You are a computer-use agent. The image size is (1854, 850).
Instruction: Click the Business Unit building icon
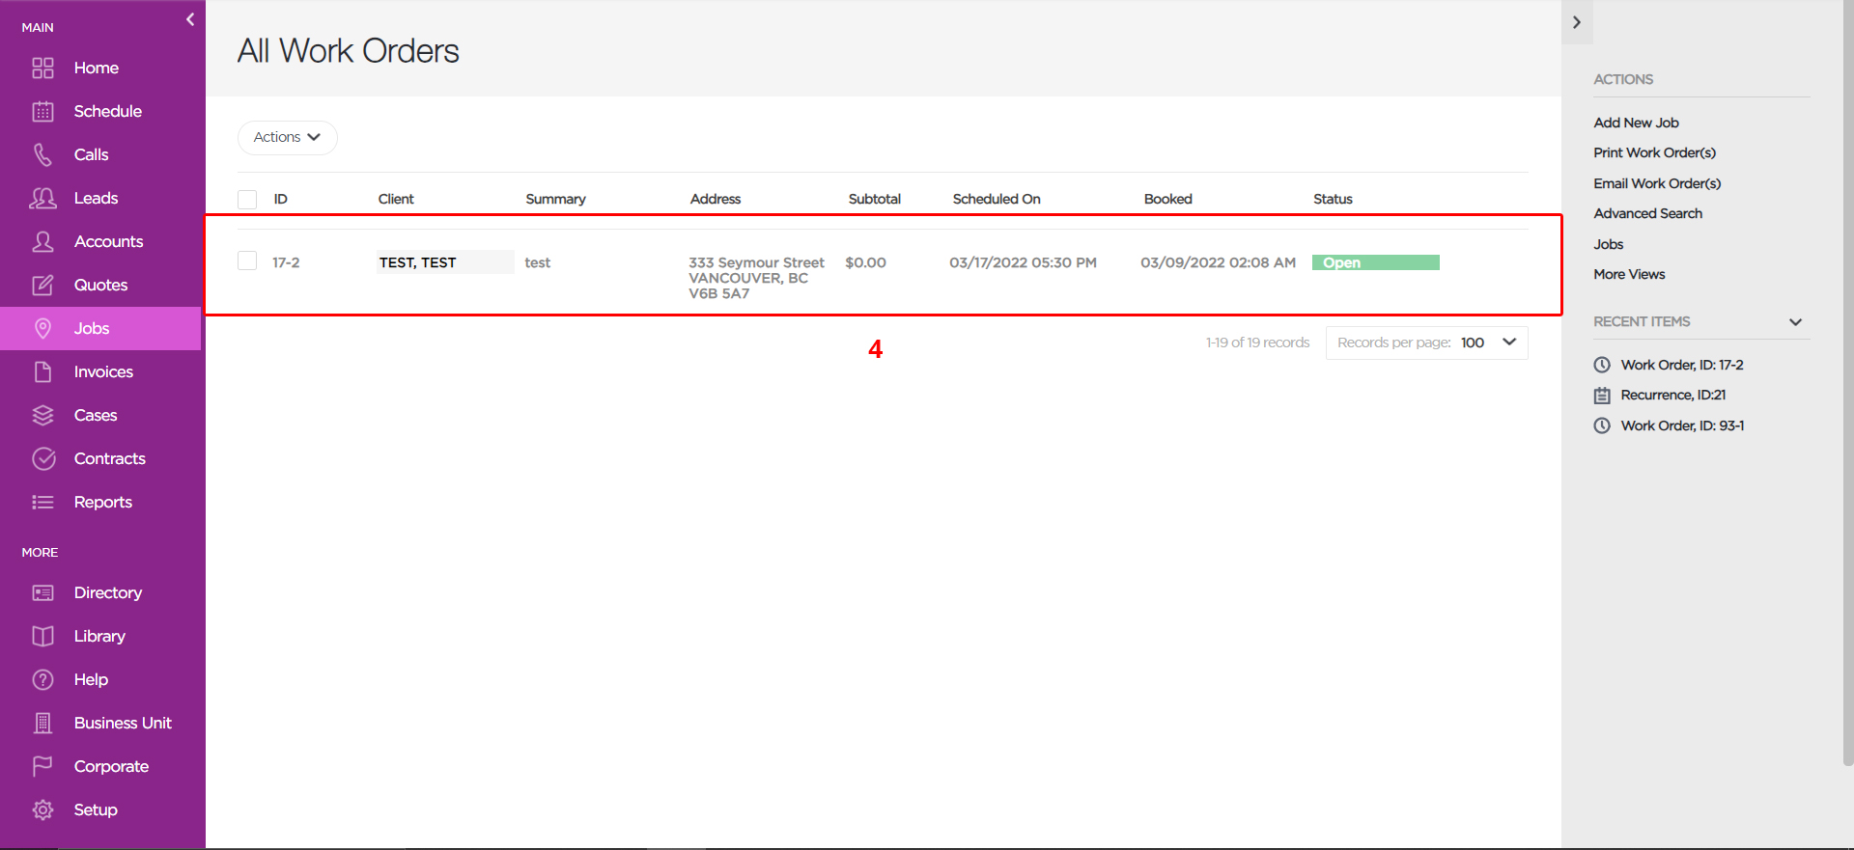pos(42,723)
